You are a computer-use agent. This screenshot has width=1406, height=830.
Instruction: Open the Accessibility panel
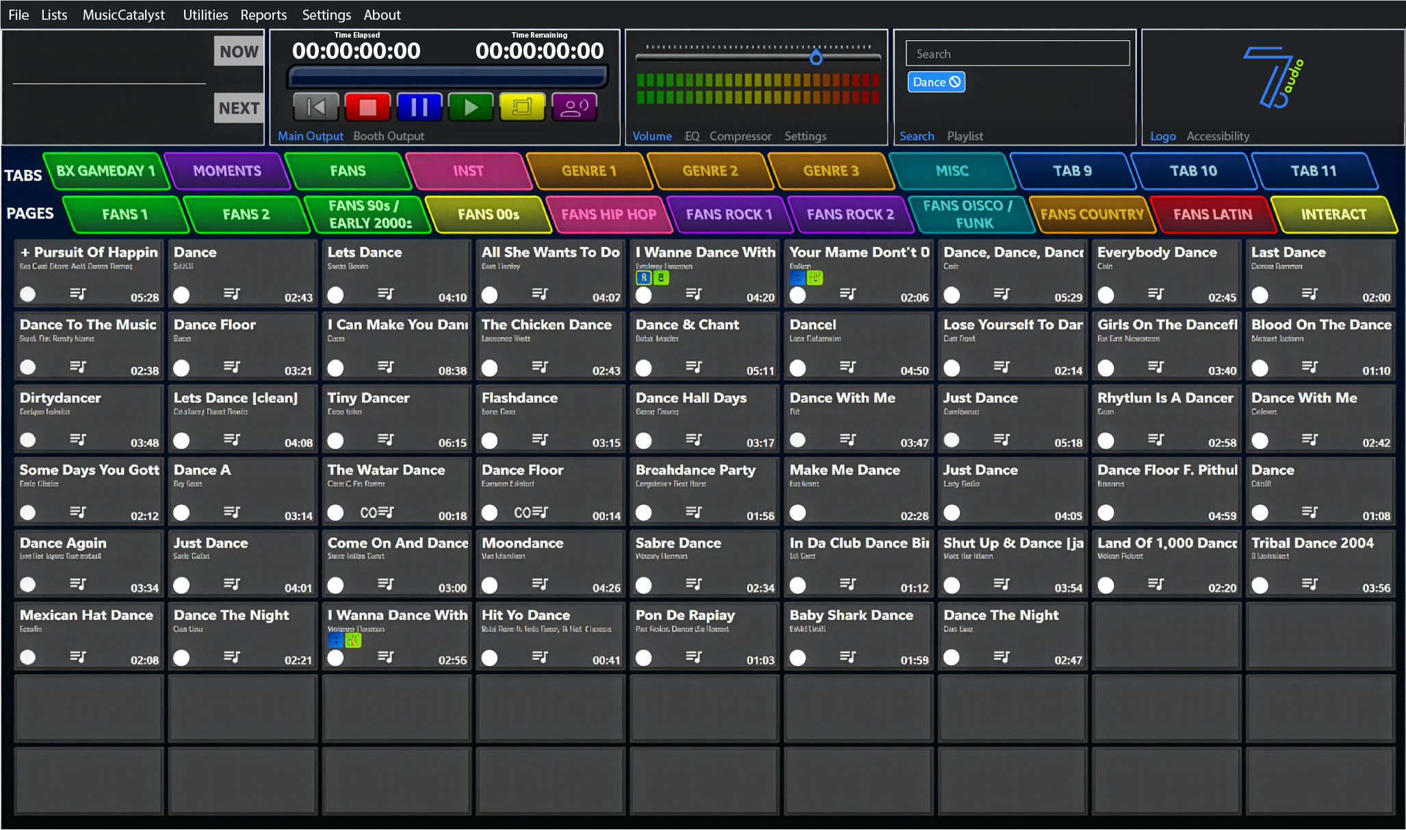tap(1218, 136)
